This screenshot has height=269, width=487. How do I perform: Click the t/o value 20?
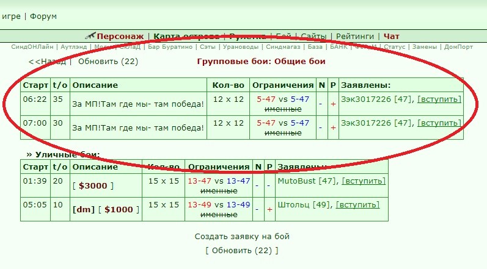coord(58,181)
